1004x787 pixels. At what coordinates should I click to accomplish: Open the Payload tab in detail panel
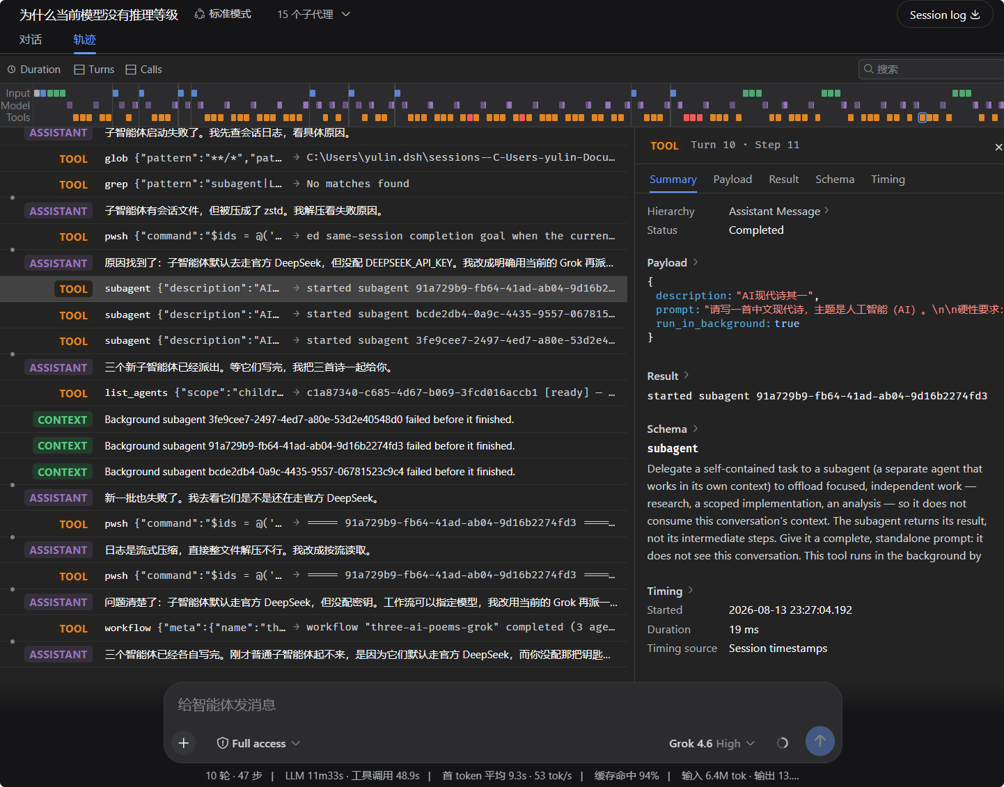coord(732,180)
